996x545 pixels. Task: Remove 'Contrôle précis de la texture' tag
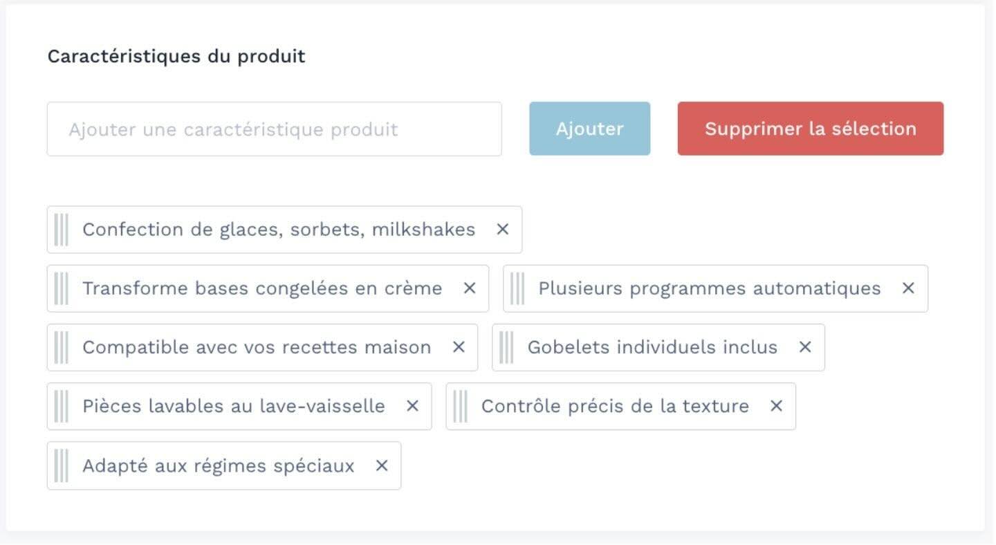click(776, 406)
